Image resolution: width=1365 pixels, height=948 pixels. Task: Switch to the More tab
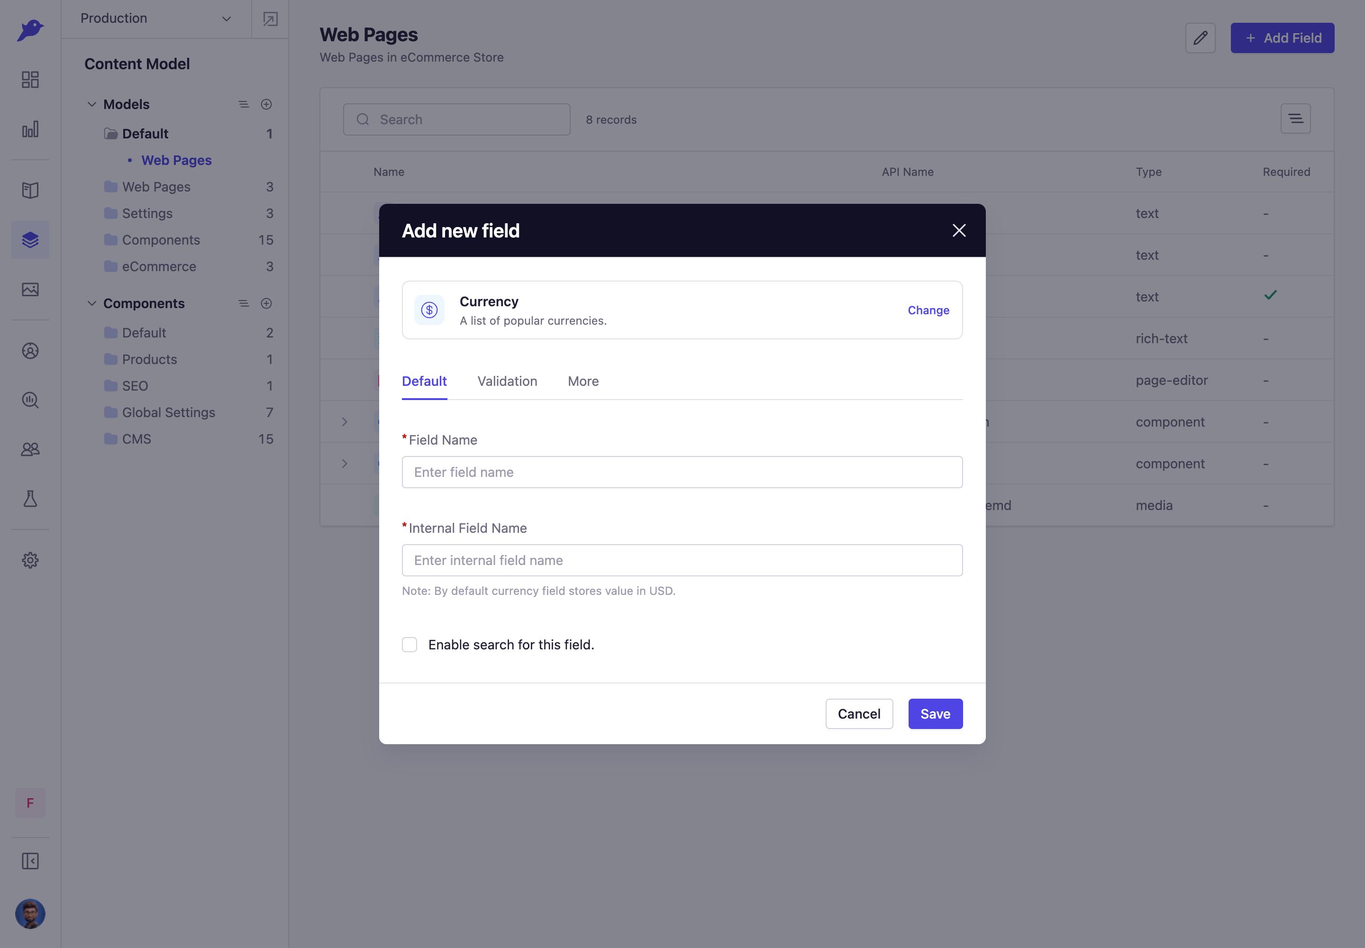tap(583, 382)
